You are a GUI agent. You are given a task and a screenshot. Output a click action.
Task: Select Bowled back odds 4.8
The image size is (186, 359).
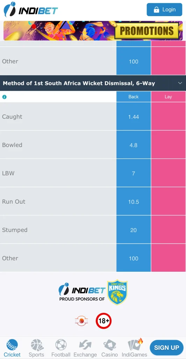(134, 145)
